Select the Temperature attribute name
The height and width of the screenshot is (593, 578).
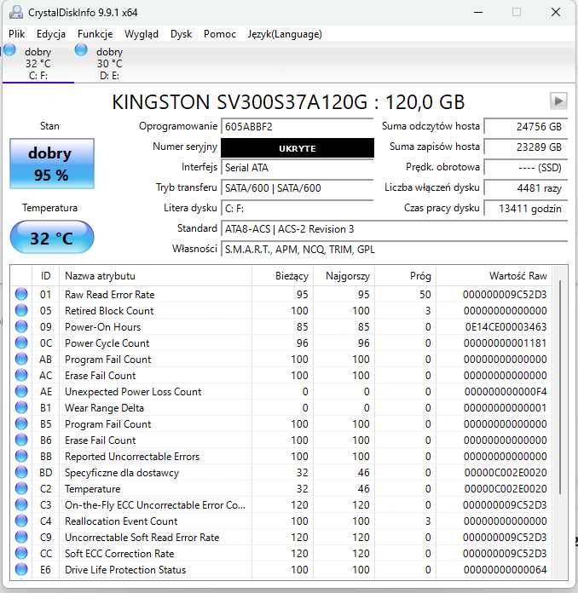point(92,488)
